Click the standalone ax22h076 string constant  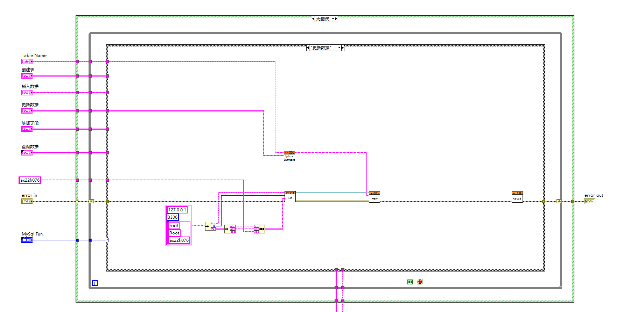coord(30,180)
